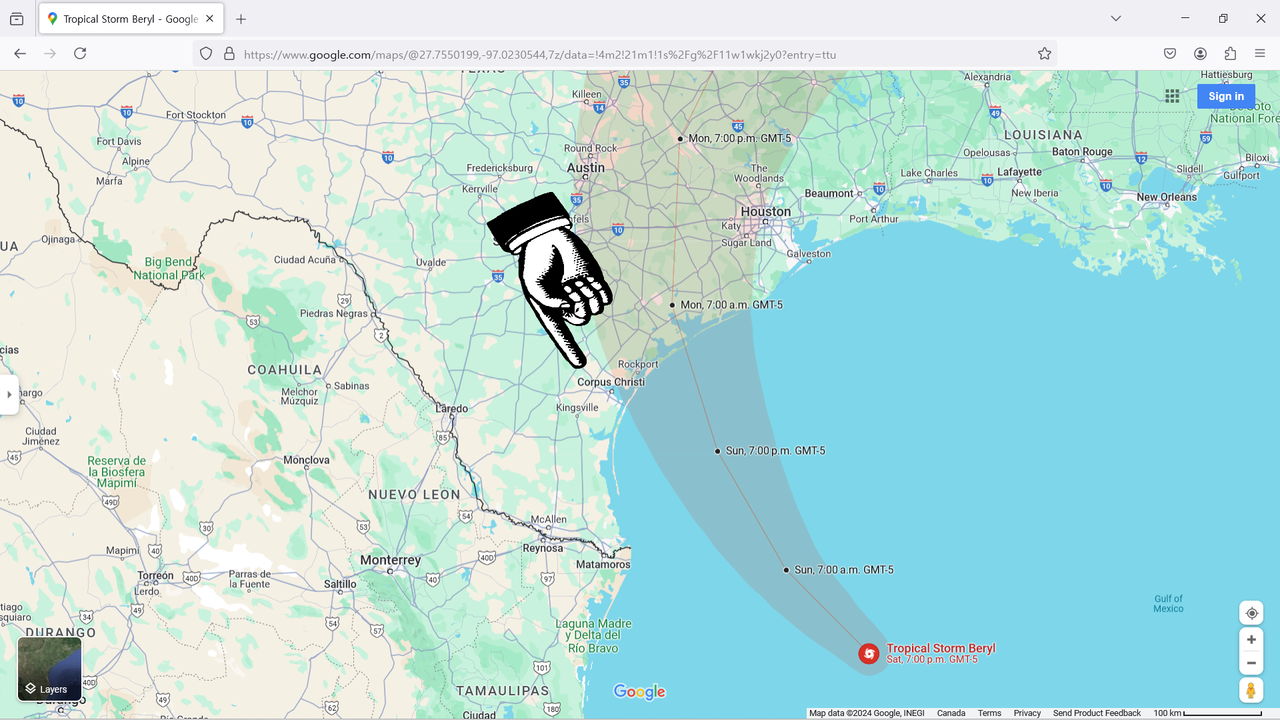This screenshot has height=720, width=1280.
Task: Open the Canada region link
Action: tap(951, 713)
